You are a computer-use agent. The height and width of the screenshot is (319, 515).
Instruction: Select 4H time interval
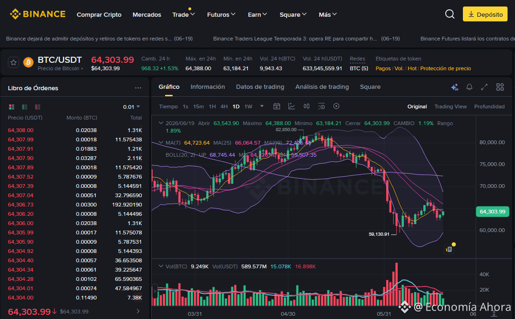coord(224,106)
